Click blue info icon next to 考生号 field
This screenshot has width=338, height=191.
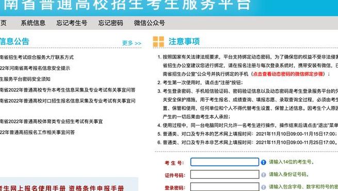click(x=263, y=162)
